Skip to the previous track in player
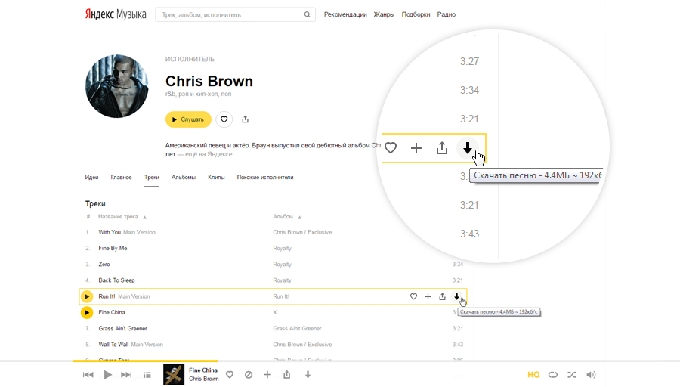The height and width of the screenshot is (387, 680). (x=88, y=375)
